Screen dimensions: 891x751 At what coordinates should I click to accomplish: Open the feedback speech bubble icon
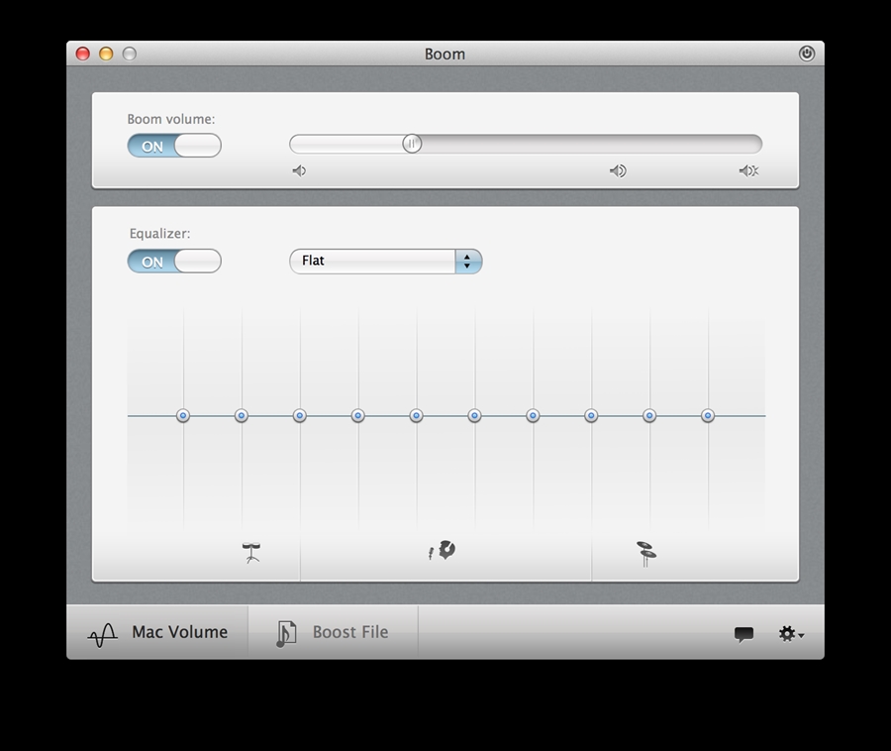coord(743,634)
